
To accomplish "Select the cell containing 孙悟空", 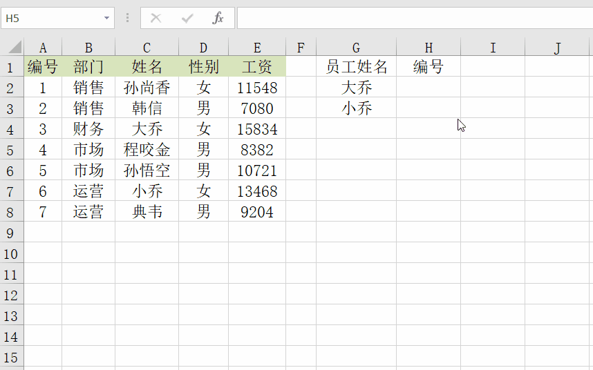I will click(x=147, y=171).
